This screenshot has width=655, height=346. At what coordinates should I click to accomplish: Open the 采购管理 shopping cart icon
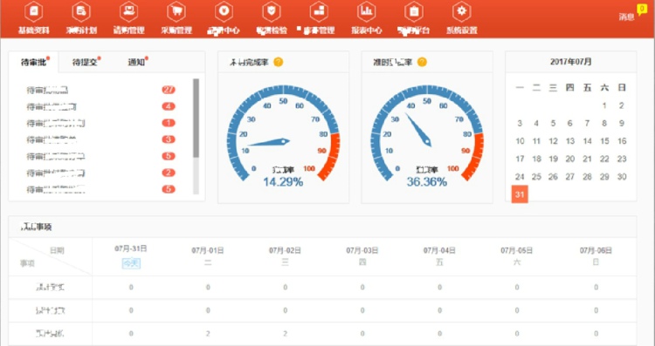pos(176,11)
